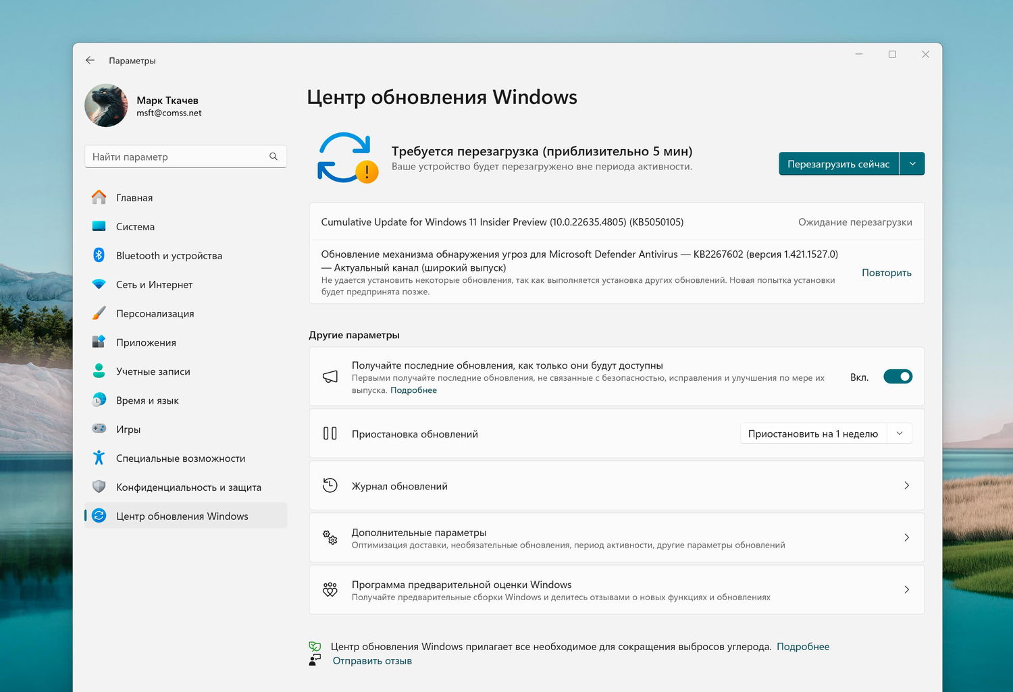
Task: Click the Cumulative Update KB5050105 entry text
Action: 502,221
